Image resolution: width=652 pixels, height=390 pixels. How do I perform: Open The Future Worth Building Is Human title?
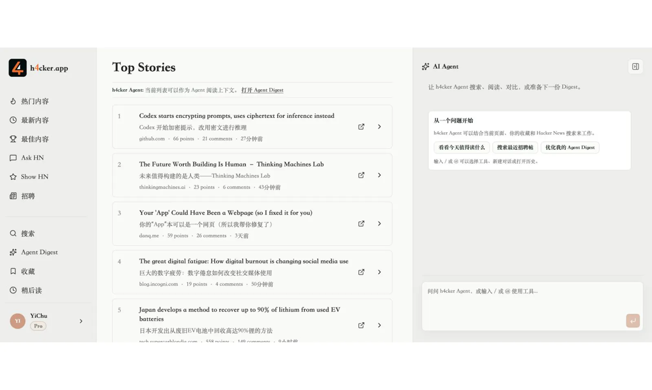coord(231,164)
